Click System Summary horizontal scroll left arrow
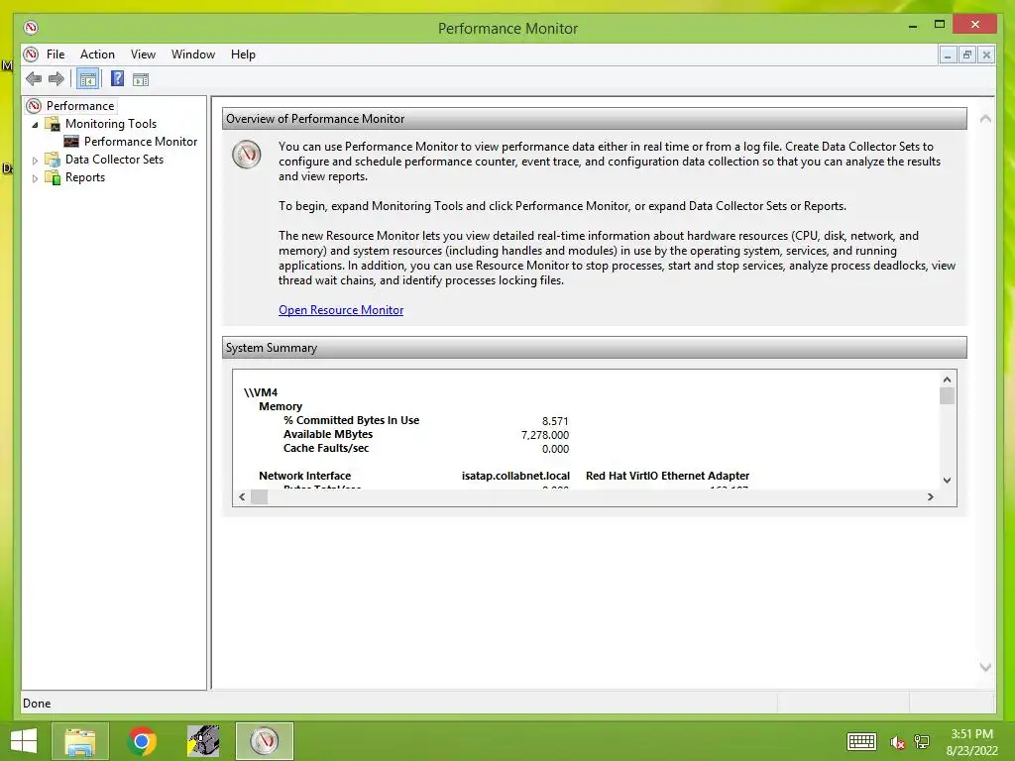1015x761 pixels. click(242, 497)
